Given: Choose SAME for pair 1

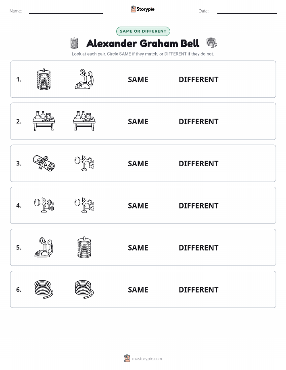Looking at the screenshot, I should pos(138,79).
